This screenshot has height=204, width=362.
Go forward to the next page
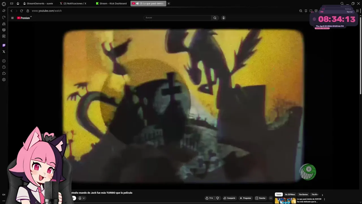point(16,11)
